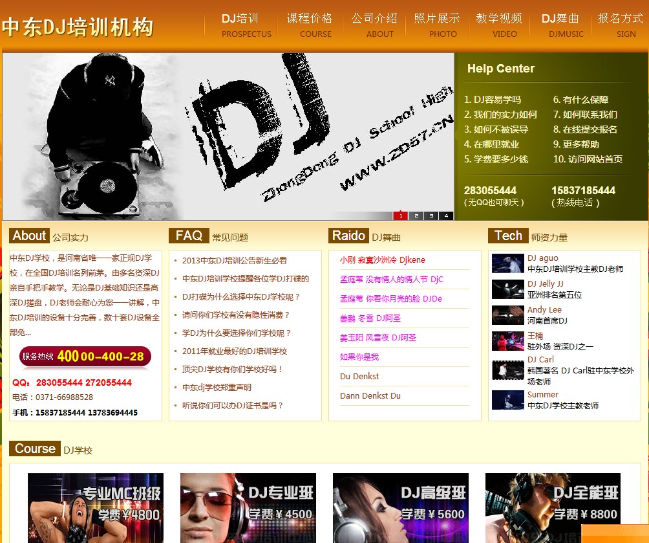Jump to banner slide 4

[445, 216]
